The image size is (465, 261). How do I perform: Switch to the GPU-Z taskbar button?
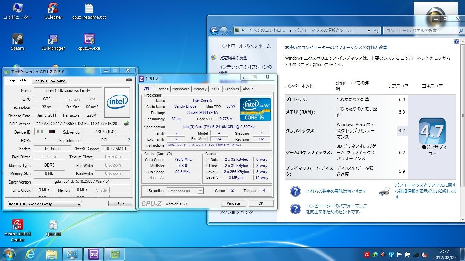pyautogui.click(x=115, y=254)
